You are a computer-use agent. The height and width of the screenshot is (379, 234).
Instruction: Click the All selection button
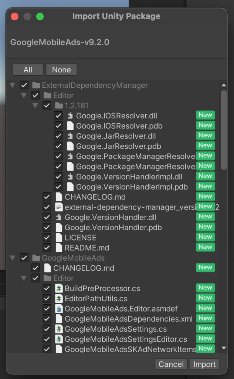pos(28,70)
